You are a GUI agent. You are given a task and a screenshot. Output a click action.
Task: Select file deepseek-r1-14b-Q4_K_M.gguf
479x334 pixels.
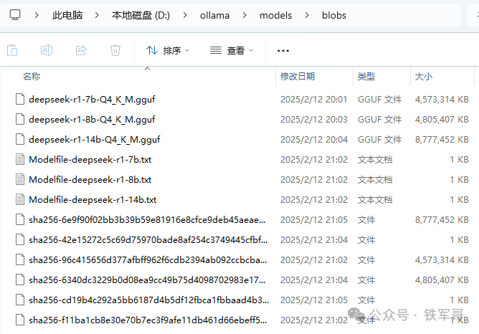[95, 140]
